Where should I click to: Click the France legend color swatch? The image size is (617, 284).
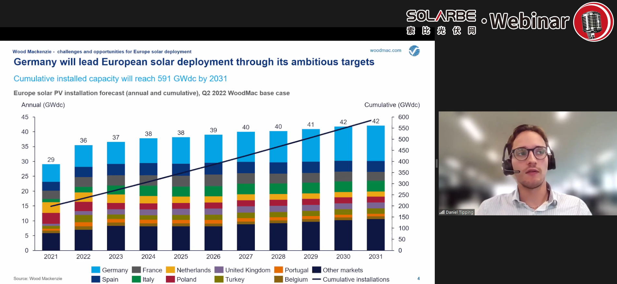tap(136, 270)
